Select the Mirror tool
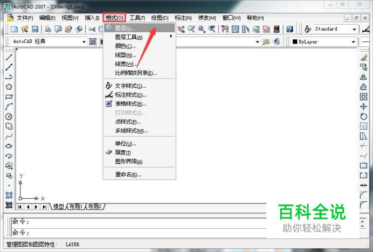The width and height of the screenshot is (373, 252). point(363,77)
